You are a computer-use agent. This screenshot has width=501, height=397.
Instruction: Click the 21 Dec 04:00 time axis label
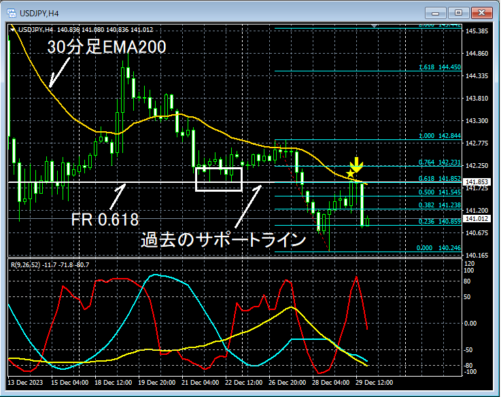pos(201,383)
